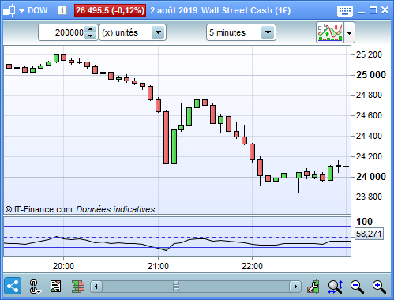Click the 21:00 time axis label
Screen dimensions: 394x300
(158, 266)
